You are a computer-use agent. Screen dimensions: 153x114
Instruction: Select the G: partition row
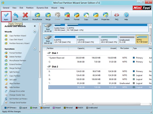pyautogui.click(x=100, y=79)
